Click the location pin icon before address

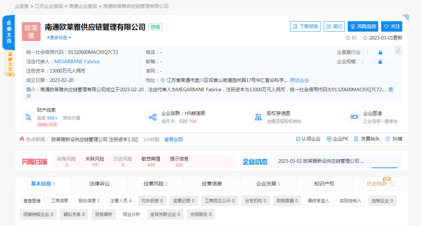pos(163,80)
